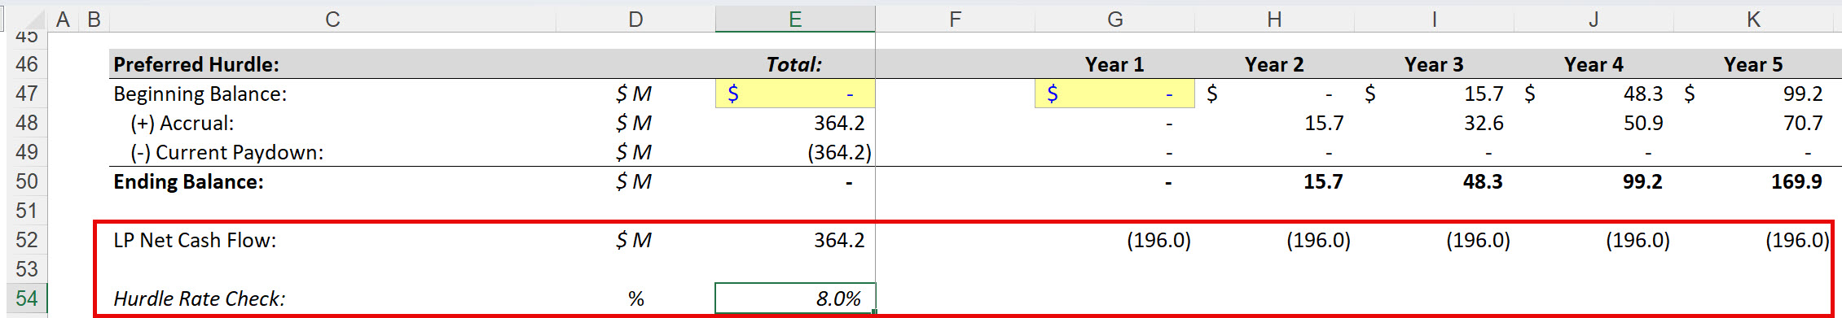Click the Preferred Hurdle: heading cell
The width and height of the screenshot is (1842, 318).
coord(196,64)
